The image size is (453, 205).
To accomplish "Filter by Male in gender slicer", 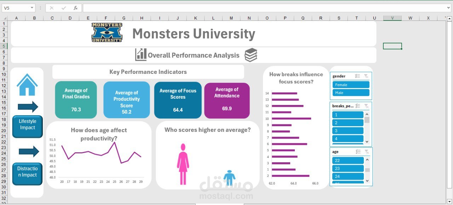I will (351, 93).
